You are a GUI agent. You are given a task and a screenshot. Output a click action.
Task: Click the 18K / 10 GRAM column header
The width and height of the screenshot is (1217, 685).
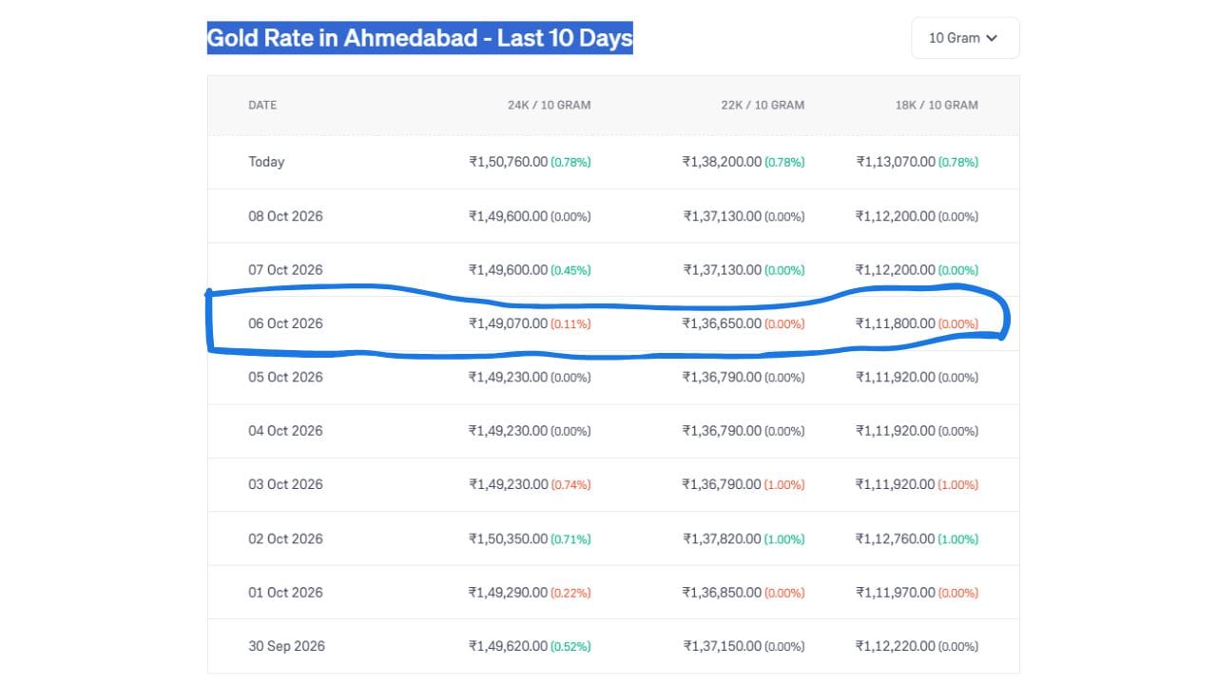[x=937, y=105]
